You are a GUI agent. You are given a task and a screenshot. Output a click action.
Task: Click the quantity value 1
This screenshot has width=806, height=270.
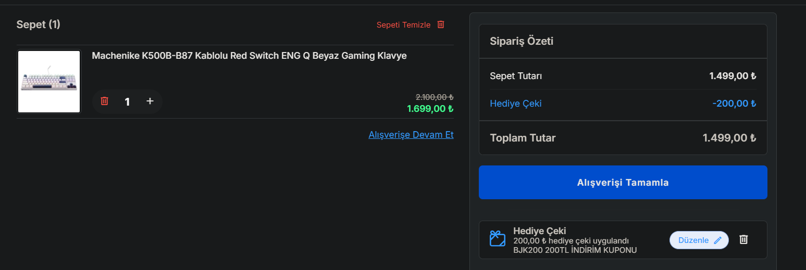click(x=127, y=101)
